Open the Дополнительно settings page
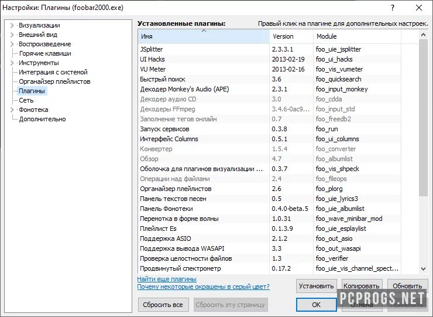 (x=42, y=119)
